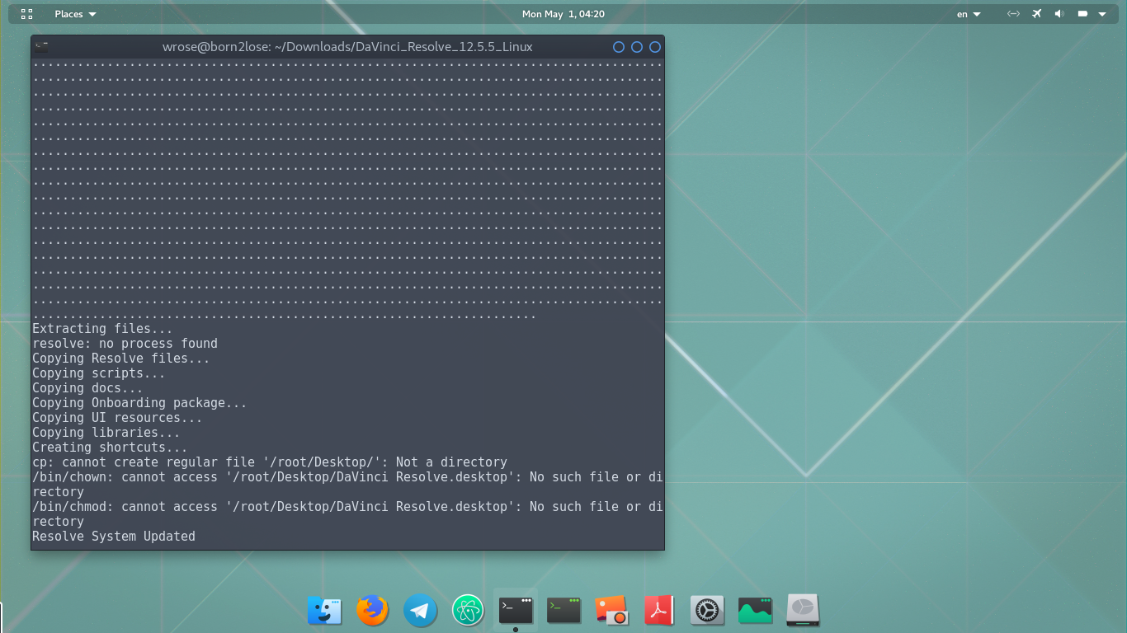Click the network connection arrows icon
Viewport: 1127px width, 633px height.
click(x=1014, y=14)
